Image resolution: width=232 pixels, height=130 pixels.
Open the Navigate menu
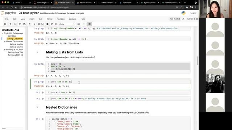[61, 19]
